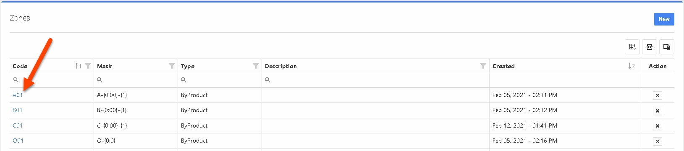Open the Mask column filter
Image resolution: width=684 pixels, height=151 pixels.
coord(172,66)
